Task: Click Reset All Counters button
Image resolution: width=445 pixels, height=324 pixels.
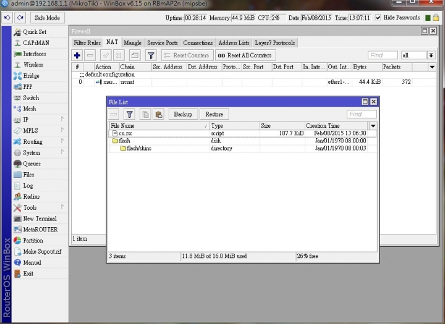Action: (x=245, y=56)
